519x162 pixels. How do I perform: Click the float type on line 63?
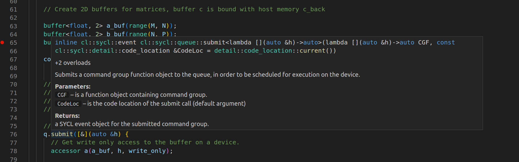tap(79, 26)
